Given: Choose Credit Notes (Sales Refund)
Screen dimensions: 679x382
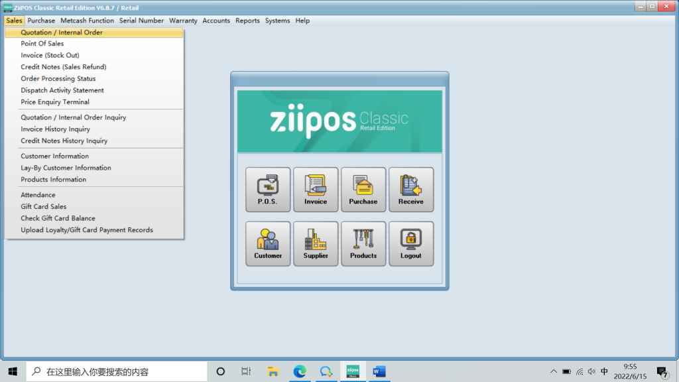Looking at the screenshot, I should tap(64, 67).
